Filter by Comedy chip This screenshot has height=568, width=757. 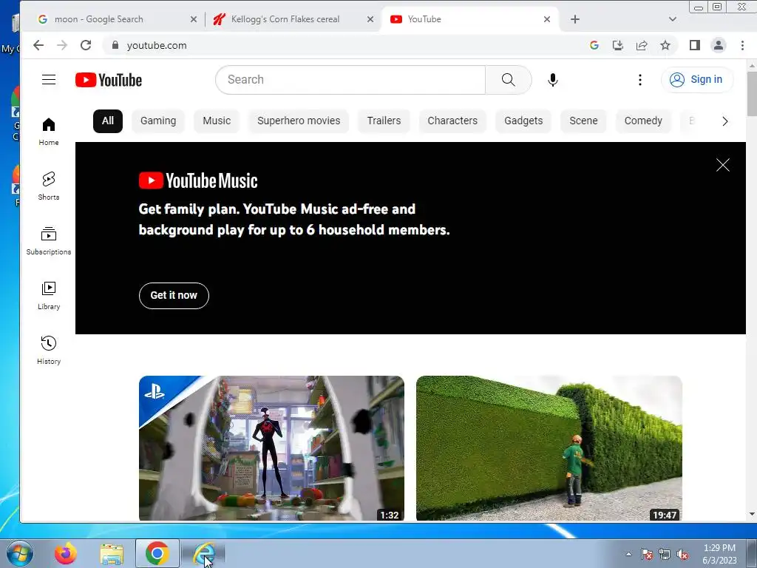(643, 121)
